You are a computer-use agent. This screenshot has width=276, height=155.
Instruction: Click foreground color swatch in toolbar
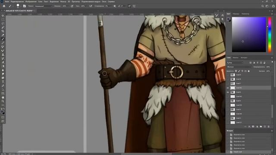coord(2,112)
